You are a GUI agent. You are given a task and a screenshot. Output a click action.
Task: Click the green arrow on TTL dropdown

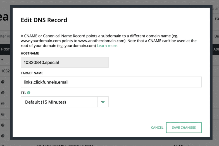point(103,102)
